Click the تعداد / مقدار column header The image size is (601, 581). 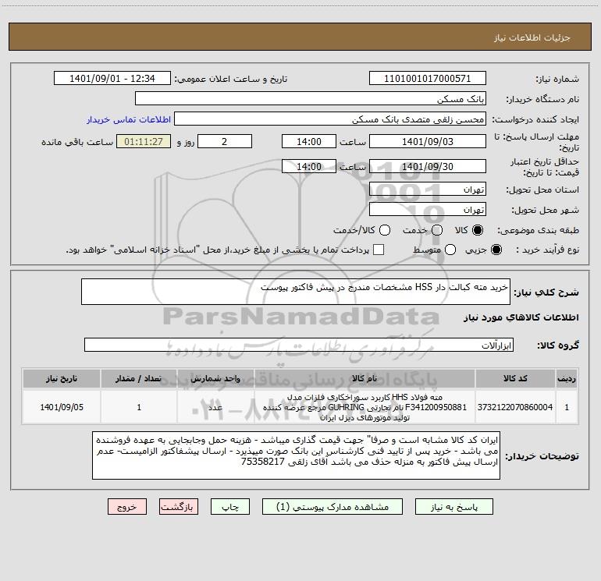tap(139, 378)
